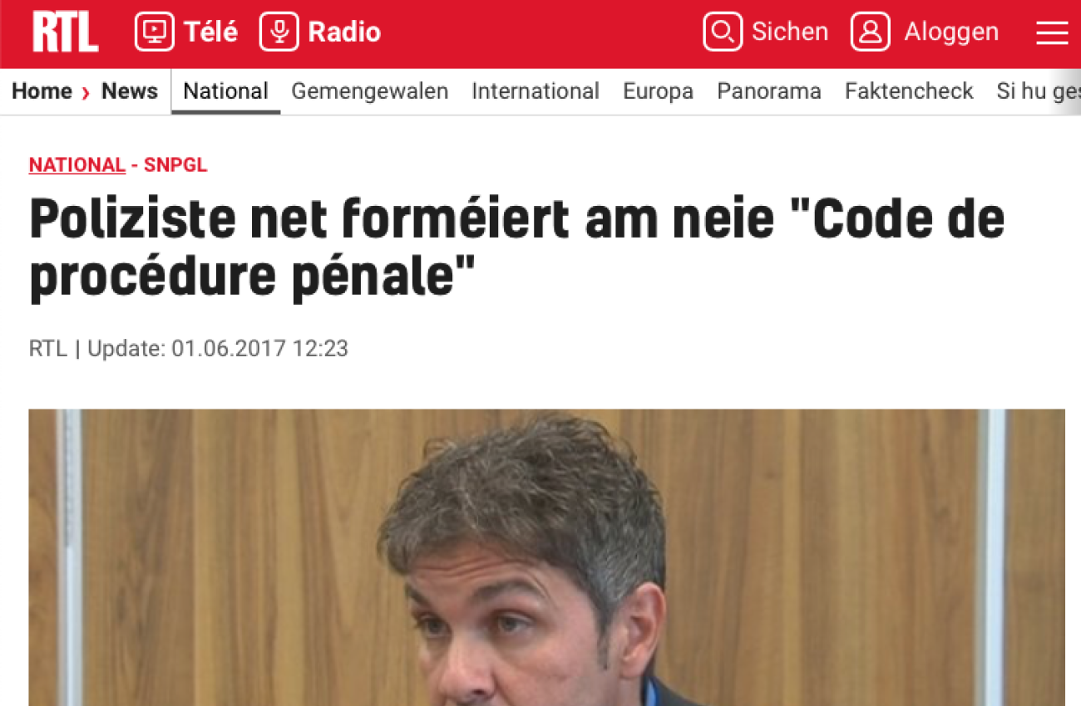The width and height of the screenshot is (1081, 706).
Task: Open News breadcrumb link
Action: [130, 91]
